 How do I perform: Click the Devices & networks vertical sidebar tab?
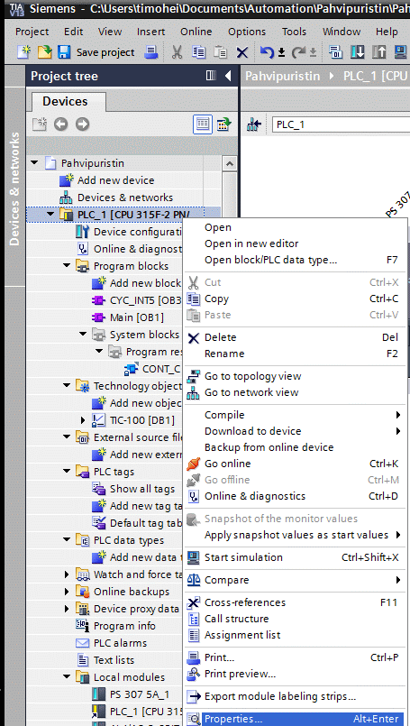pyautogui.click(x=14, y=188)
